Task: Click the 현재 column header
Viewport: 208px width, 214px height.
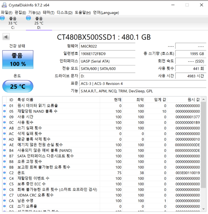Action: pos(111,100)
